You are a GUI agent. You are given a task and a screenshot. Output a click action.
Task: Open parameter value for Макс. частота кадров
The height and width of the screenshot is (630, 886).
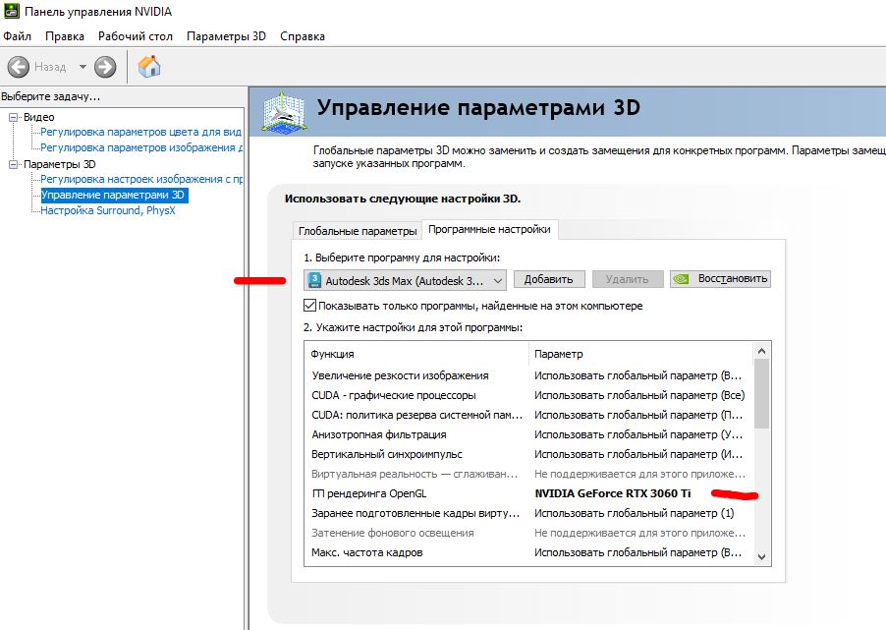(638, 552)
